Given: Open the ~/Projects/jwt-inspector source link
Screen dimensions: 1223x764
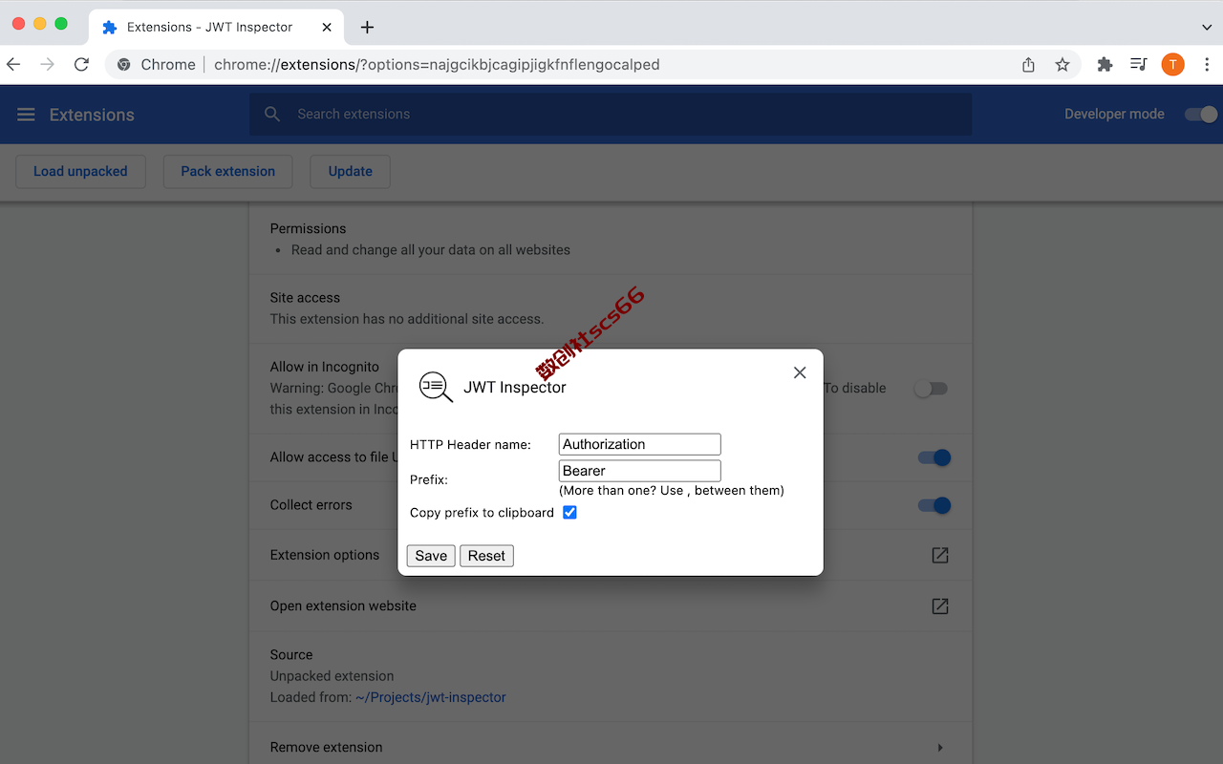Looking at the screenshot, I should [431, 697].
